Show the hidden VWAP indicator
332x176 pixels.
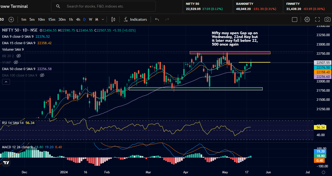pos(16,62)
